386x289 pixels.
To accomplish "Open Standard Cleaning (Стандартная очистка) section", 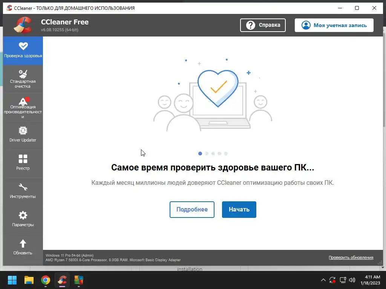I will pyautogui.click(x=23, y=79).
